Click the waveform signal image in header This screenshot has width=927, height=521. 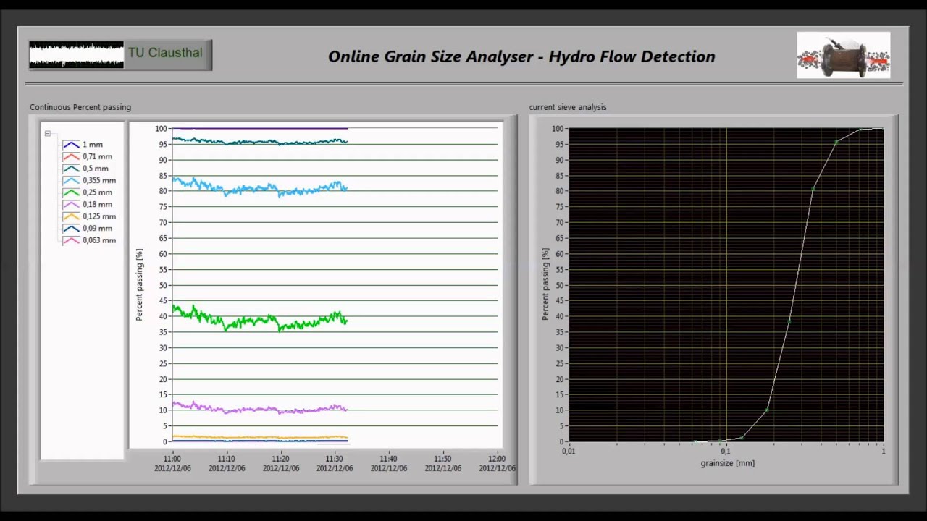pyautogui.click(x=76, y=55)
